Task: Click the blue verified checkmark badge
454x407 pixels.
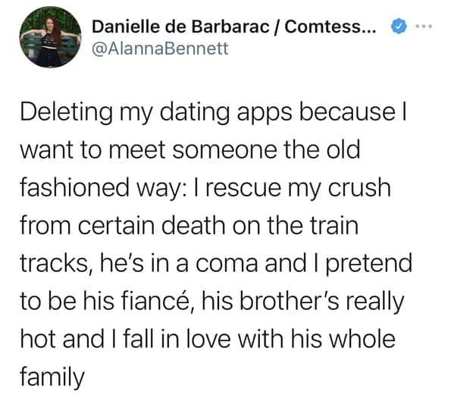Action: click(x=399, y=27)
